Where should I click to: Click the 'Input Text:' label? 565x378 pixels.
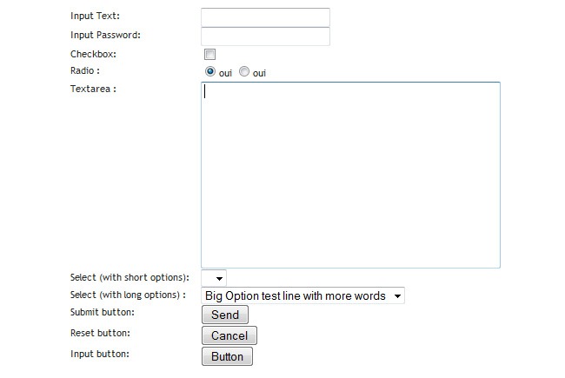(x=96, y=17)
